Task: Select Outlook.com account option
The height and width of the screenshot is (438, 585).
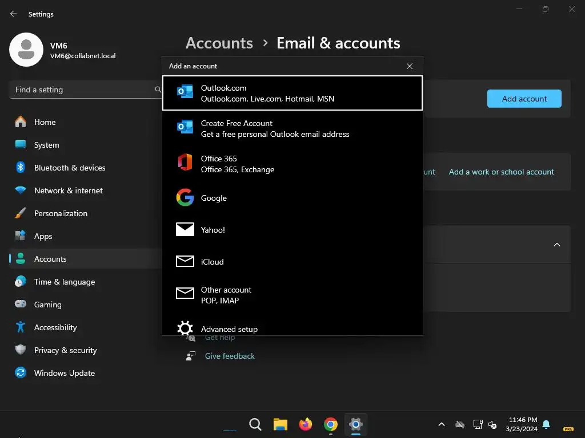Action: coord(292,93)
